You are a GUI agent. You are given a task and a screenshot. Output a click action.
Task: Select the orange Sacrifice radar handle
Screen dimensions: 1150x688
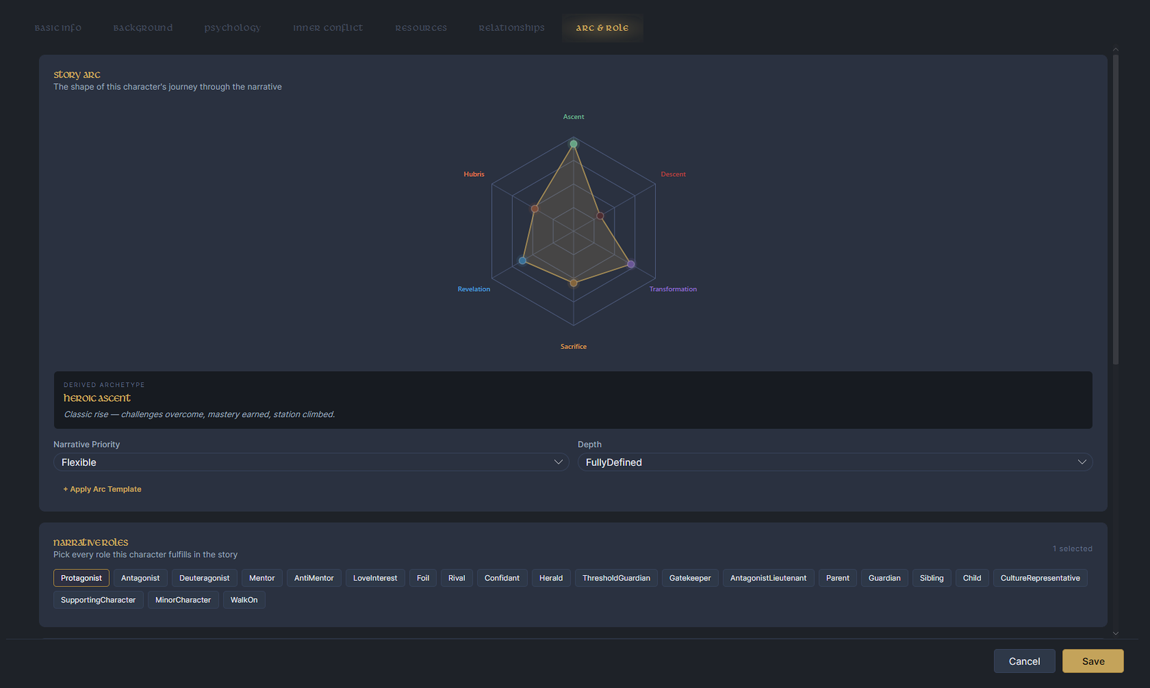coord(574,283)
